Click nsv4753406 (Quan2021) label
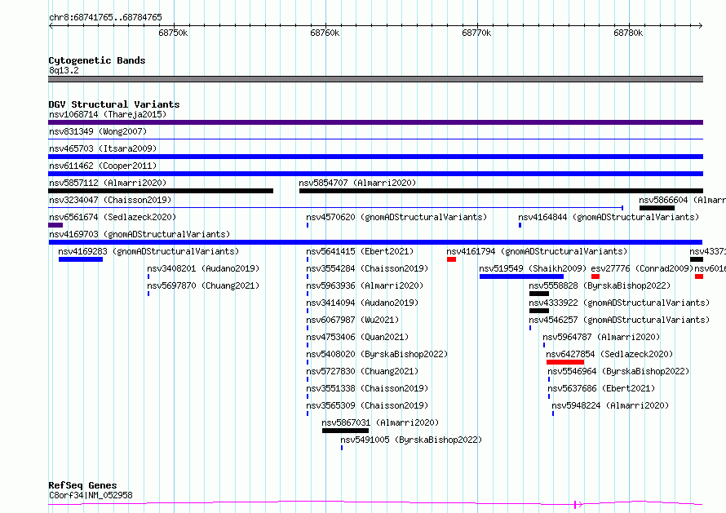 coord(357,337)
